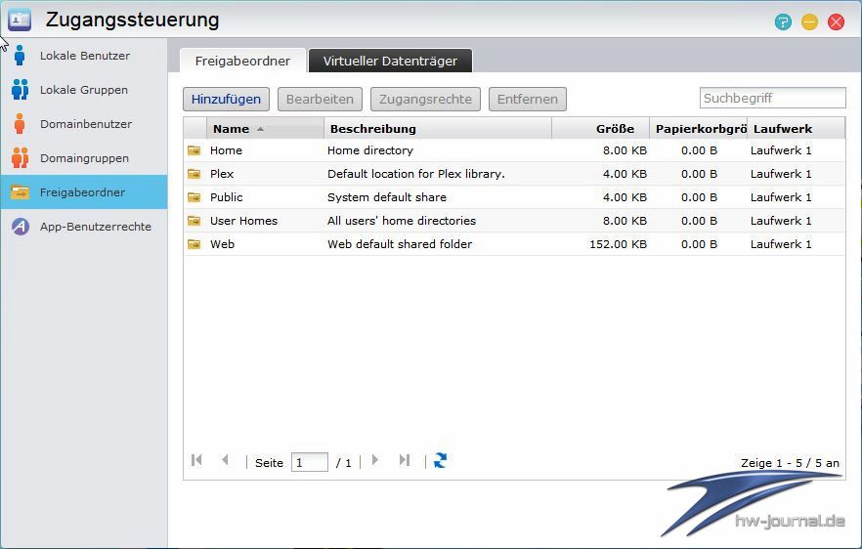Select Freigabeordner in sidebar
This screenshot has width=862, height=549.
[x=84, y=191]
